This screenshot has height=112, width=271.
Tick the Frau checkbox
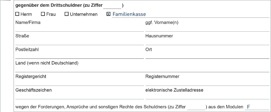click(43, 14)
